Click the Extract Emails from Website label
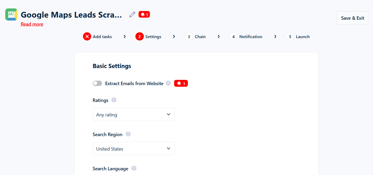This screenshot has width=373, height=175. click(134, 83)
